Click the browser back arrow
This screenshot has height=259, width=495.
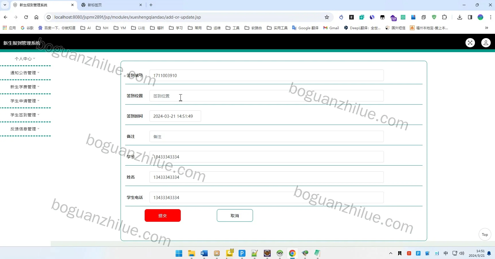tap(5, 17)
